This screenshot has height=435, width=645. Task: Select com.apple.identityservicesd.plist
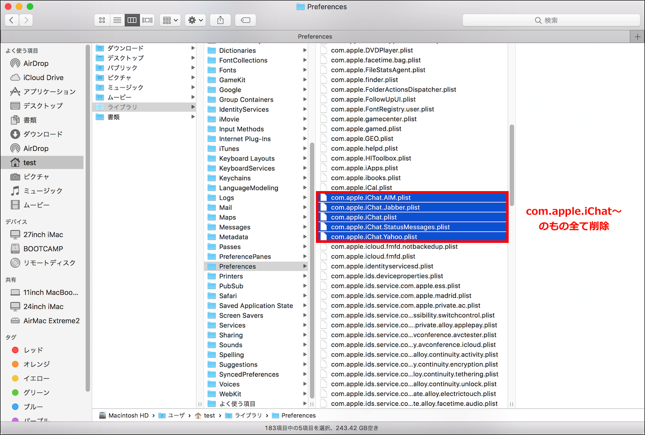coord(412,266)
